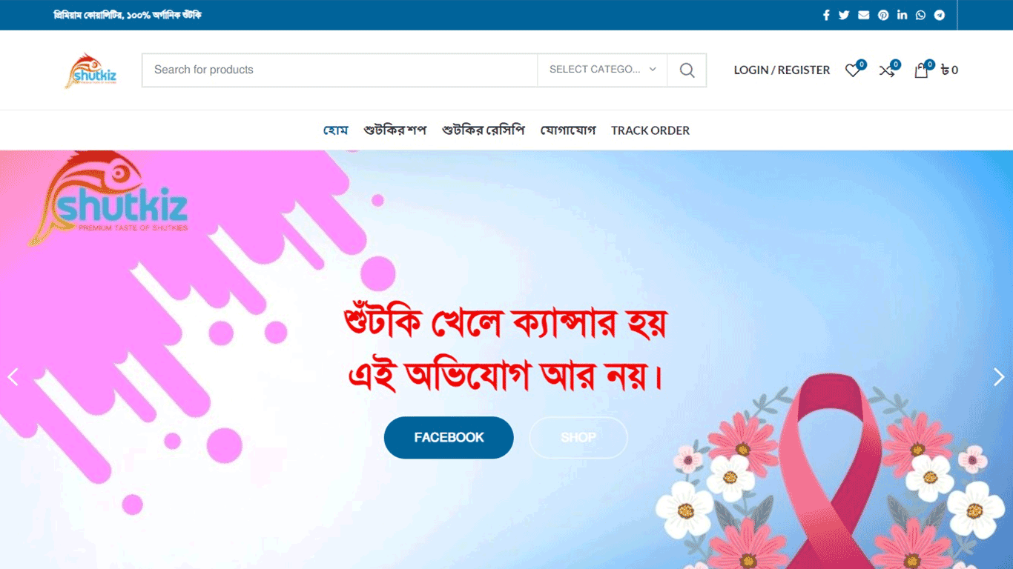Click the Shutkiz logo in header

pos(90,70)
